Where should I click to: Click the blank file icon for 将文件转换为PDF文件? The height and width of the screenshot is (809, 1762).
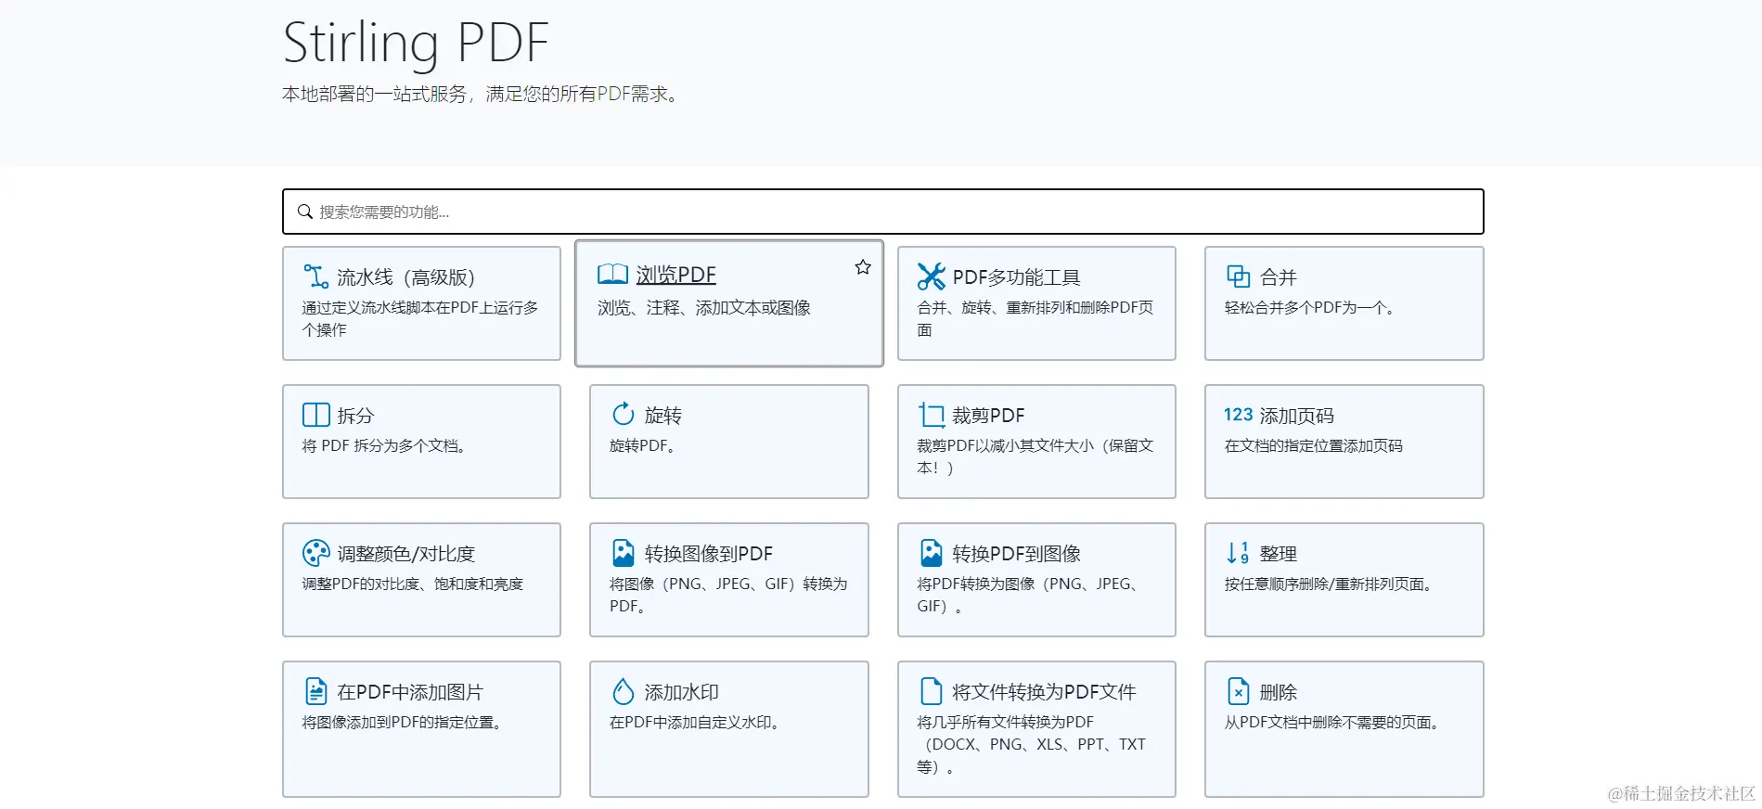click(x=931, y=691)
